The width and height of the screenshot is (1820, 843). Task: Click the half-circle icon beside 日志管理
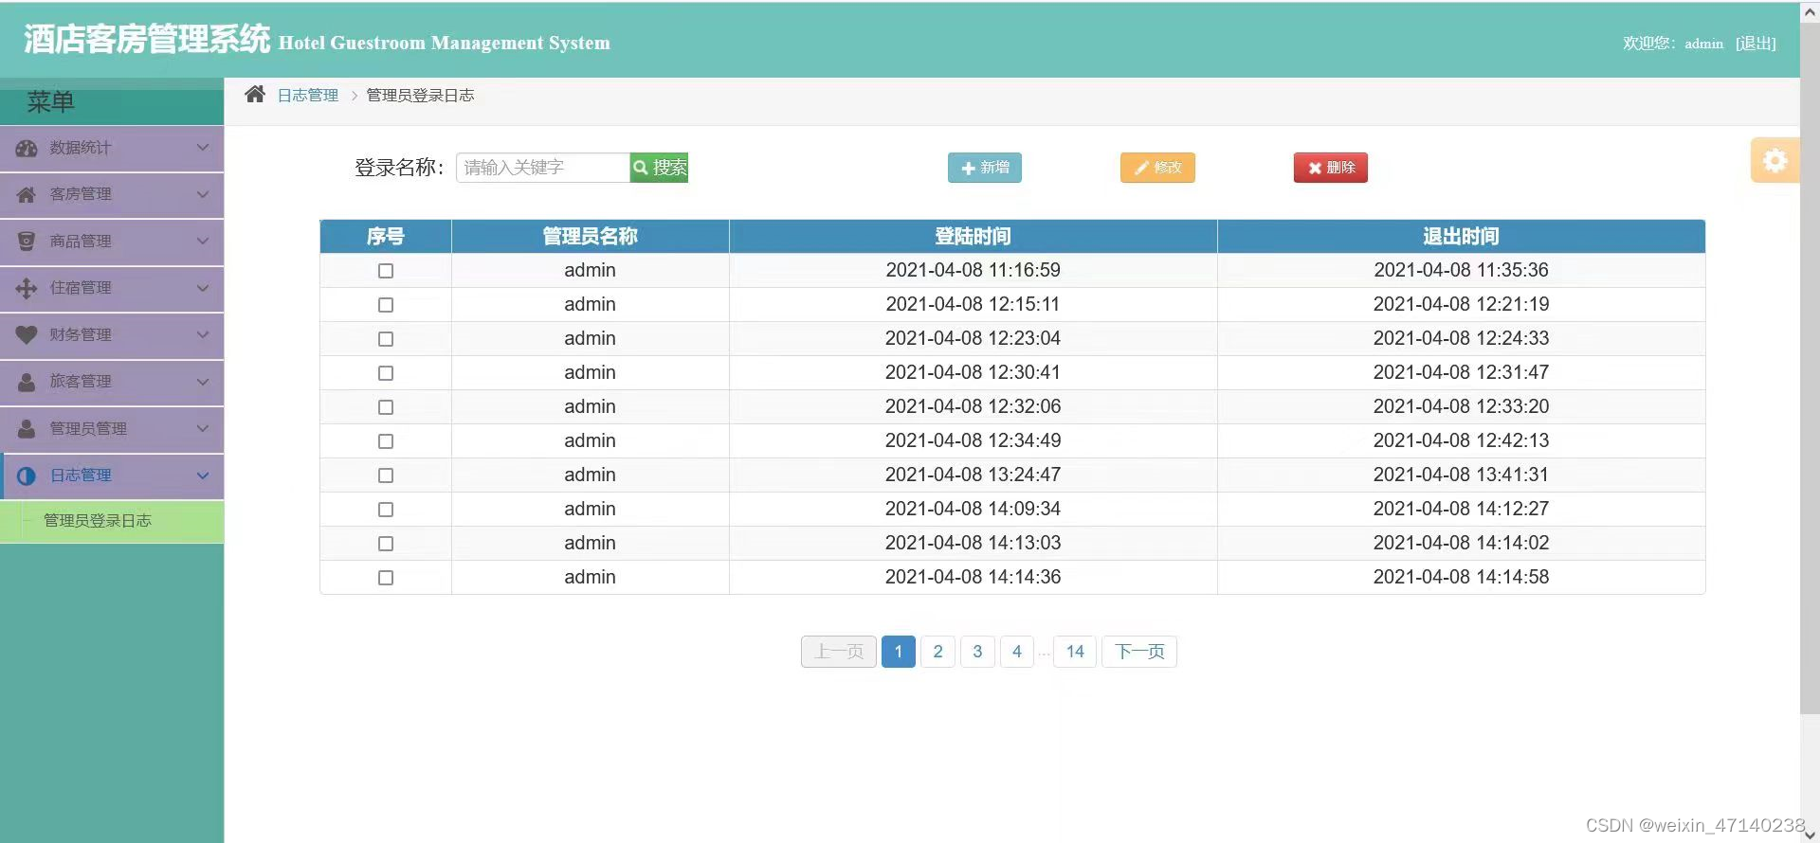(x=27, y=475)
